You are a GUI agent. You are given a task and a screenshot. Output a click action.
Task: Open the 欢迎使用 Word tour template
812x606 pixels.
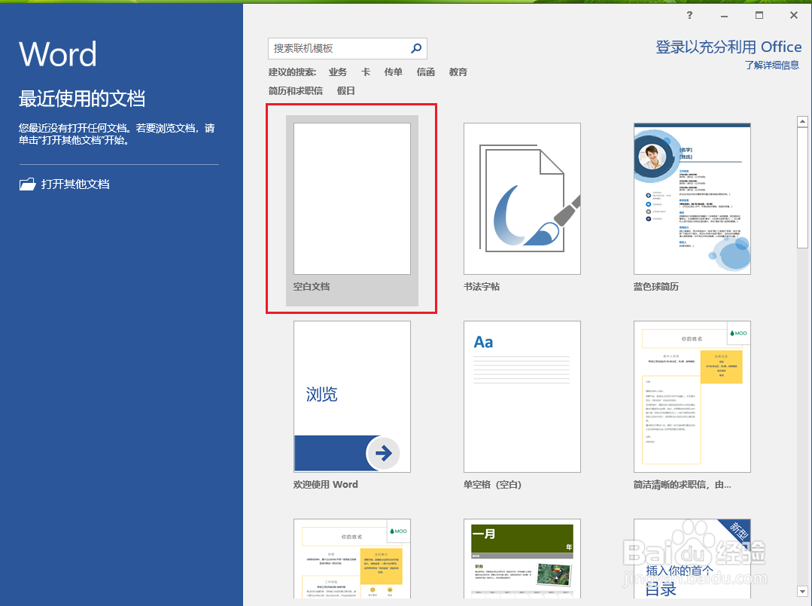click(x=352, y=396)
